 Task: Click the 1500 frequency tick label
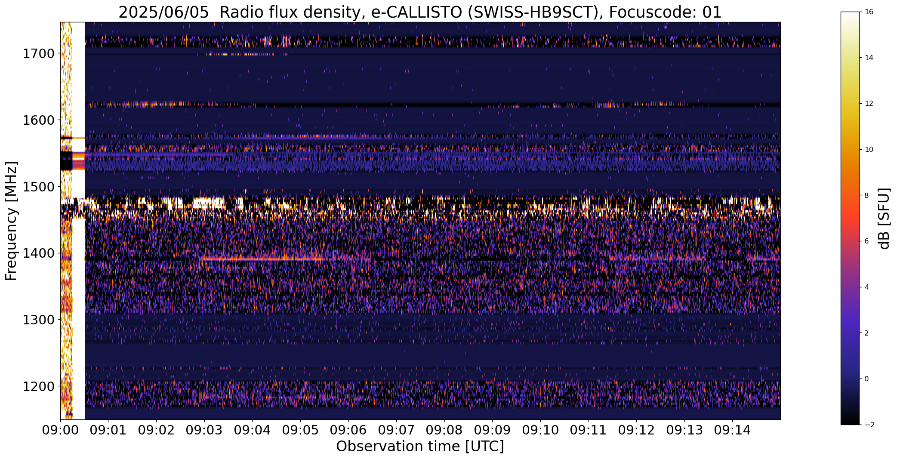[x=38, y=187]
